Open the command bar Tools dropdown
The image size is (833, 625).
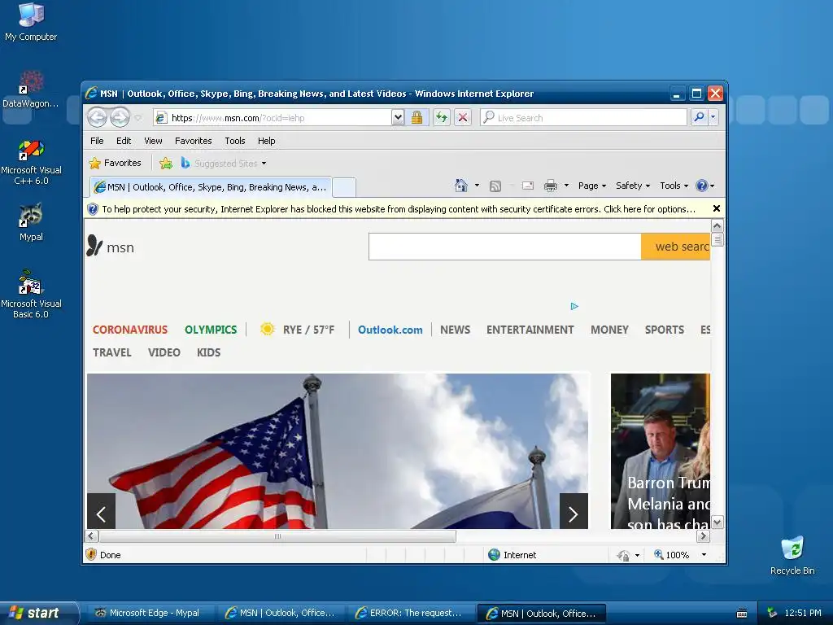coord(674,186)
